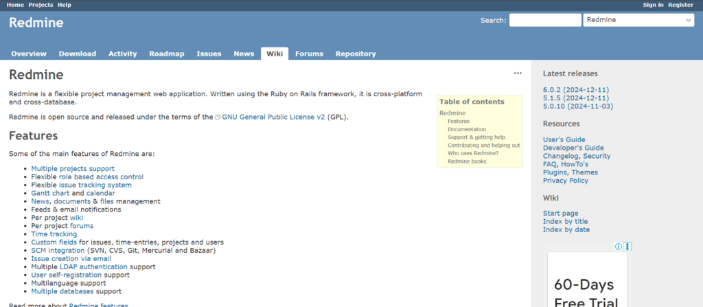
Task: Switch to the Overview tab
Action: point(29,54)
